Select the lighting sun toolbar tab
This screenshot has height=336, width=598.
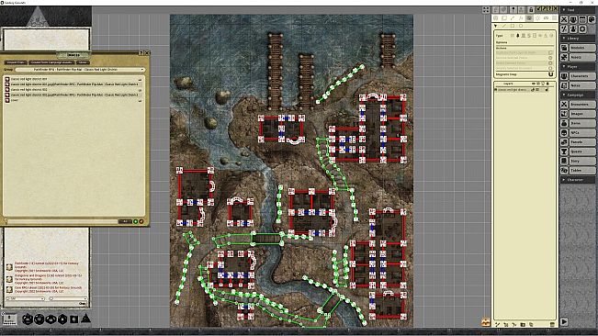point(537,18)
